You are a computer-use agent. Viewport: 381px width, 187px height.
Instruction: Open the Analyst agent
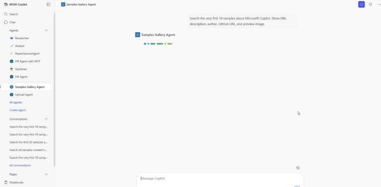point(20,46)
